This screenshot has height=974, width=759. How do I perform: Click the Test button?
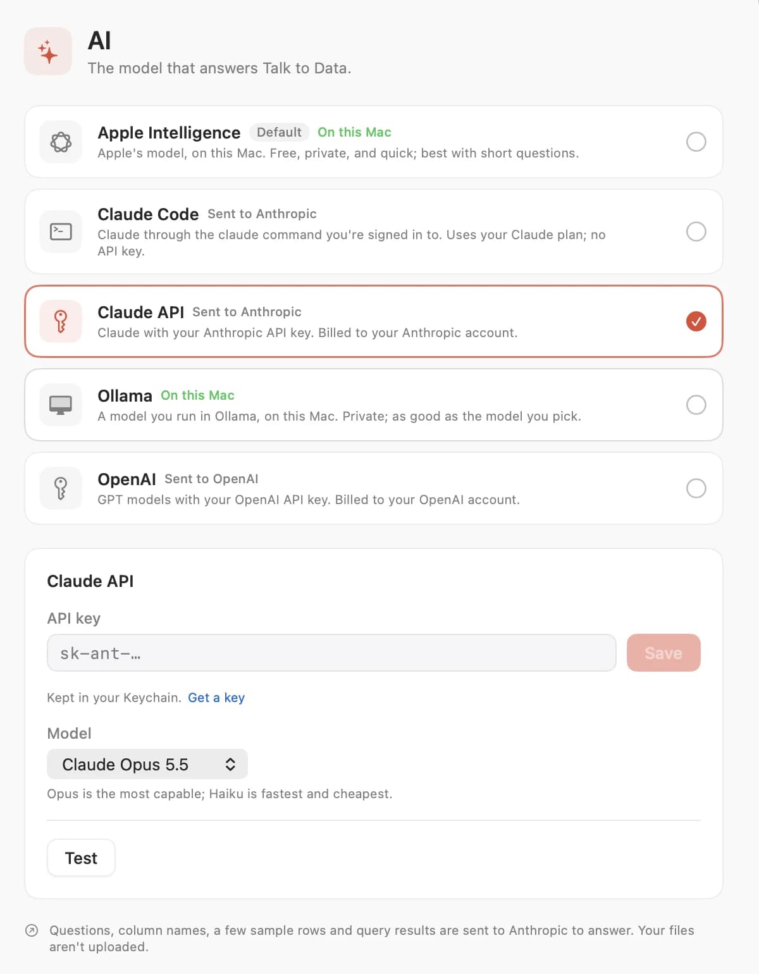tap(81, 858)
